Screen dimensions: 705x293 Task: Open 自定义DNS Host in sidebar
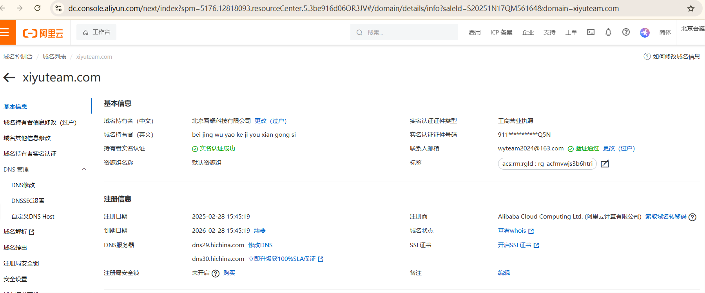click(x=33, y=216)
